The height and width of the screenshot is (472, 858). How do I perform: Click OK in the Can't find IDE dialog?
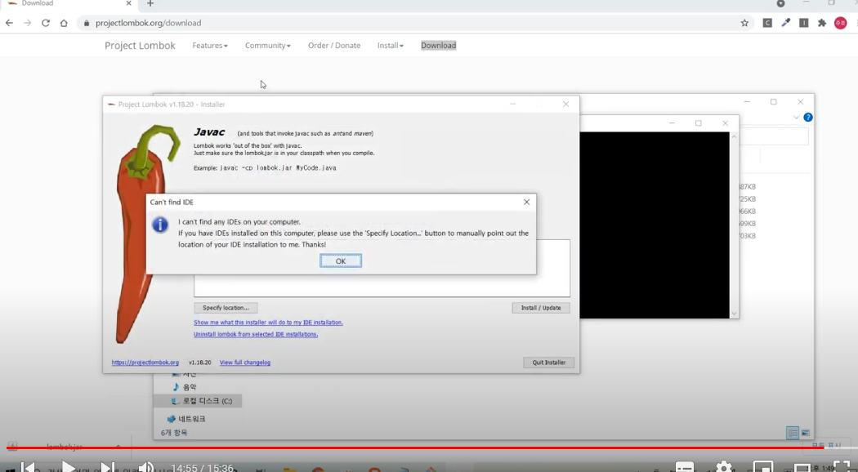tap(341, 260)
